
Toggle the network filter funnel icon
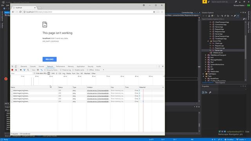(24, 70)
